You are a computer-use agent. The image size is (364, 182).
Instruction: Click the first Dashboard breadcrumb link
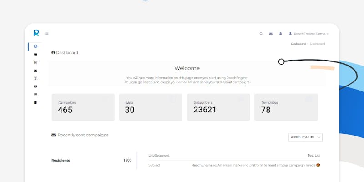coord(298,44)
